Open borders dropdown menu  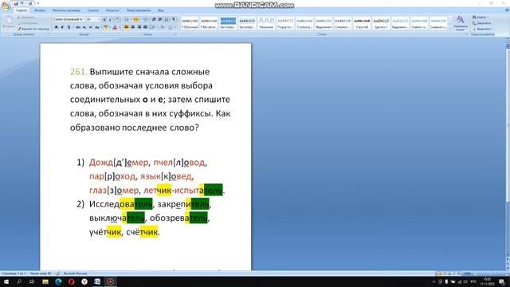point(171,27)
